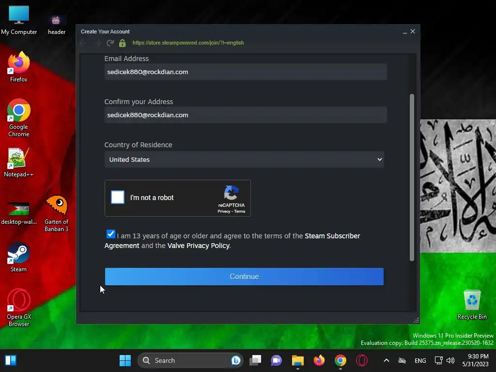The height and width of the screenshot is (372, 496).
Task: Open the Valve Privacy Policy link
Action: (x=198, y=246)
